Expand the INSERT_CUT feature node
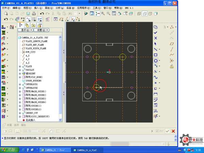204x153 pixels. pyautogui.click(x=20, y=113)
